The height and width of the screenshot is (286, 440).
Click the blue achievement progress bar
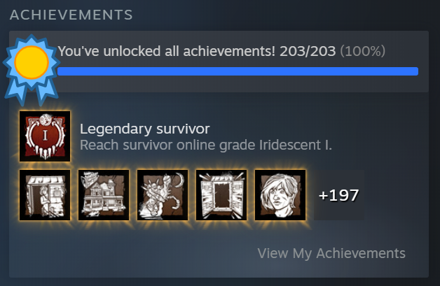point(238,71)
